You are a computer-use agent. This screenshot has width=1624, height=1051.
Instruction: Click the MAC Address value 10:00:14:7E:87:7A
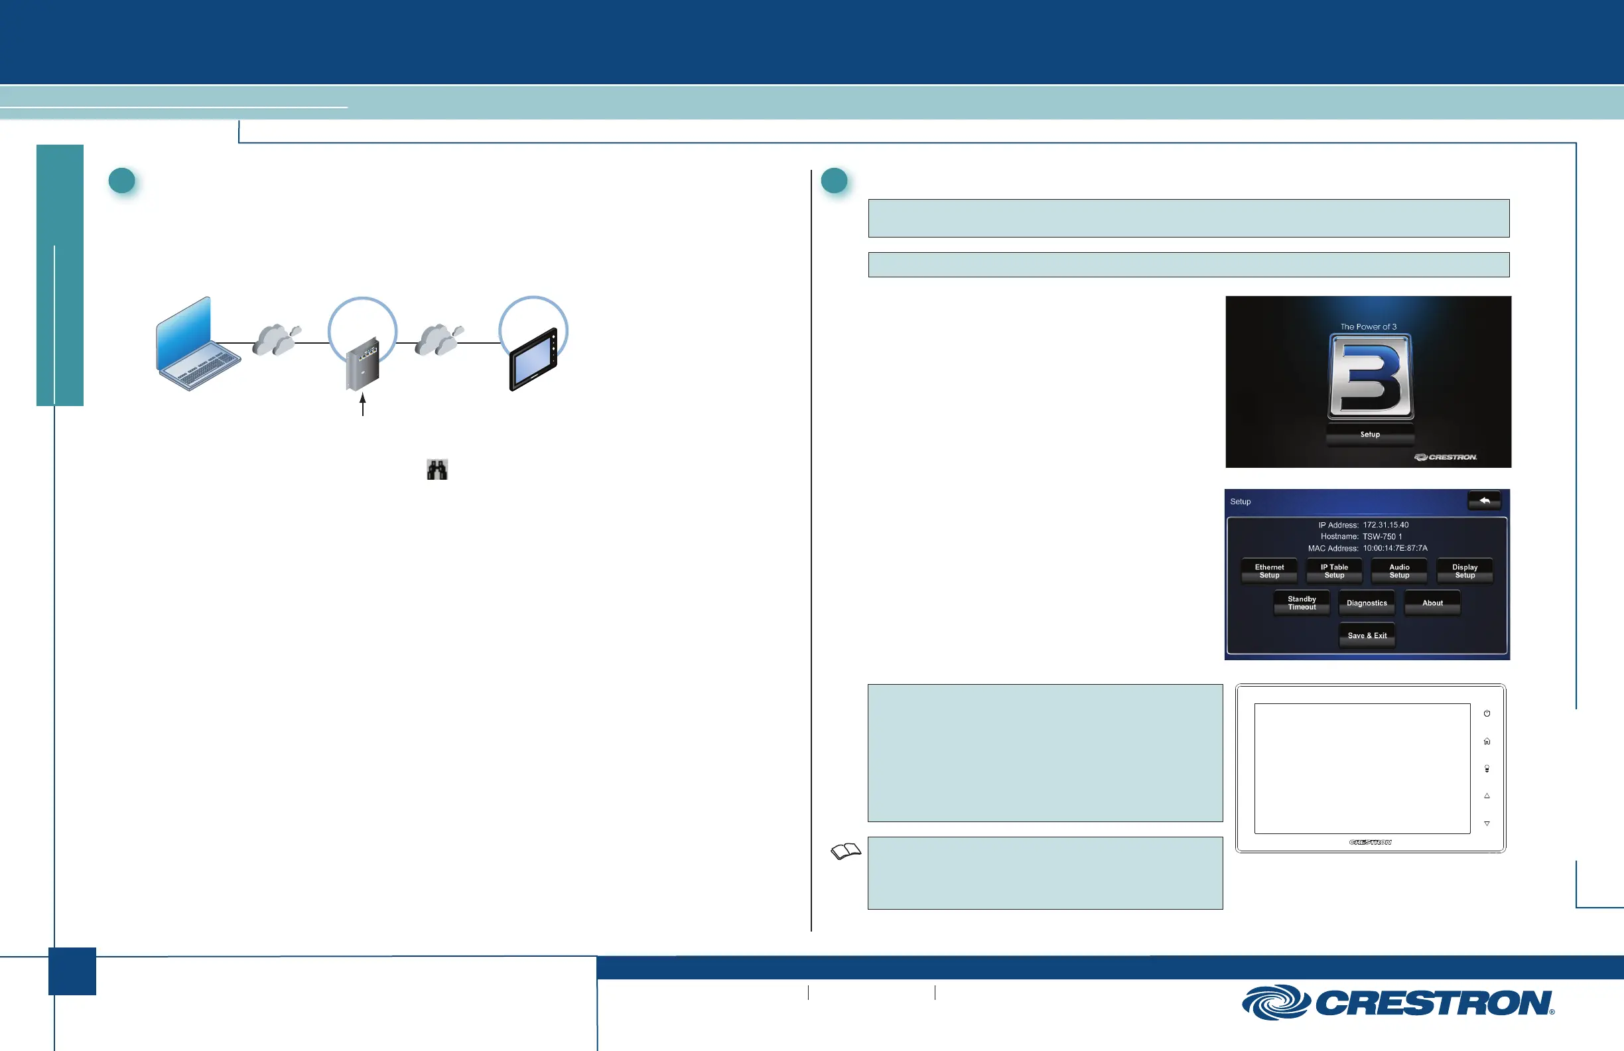point(1395,548)
